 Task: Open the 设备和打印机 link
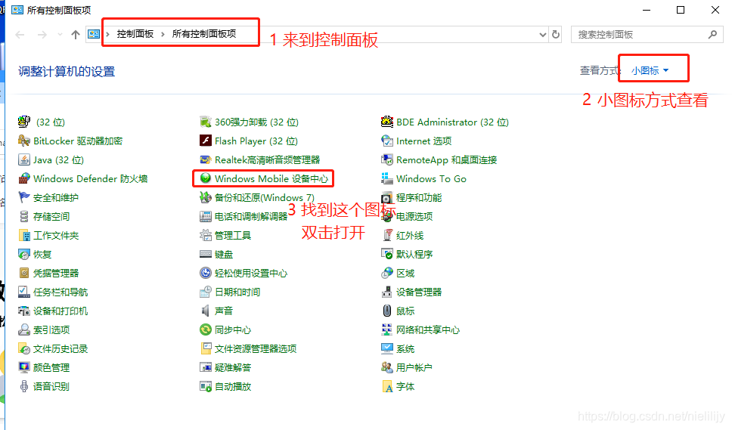coord(60,311)
